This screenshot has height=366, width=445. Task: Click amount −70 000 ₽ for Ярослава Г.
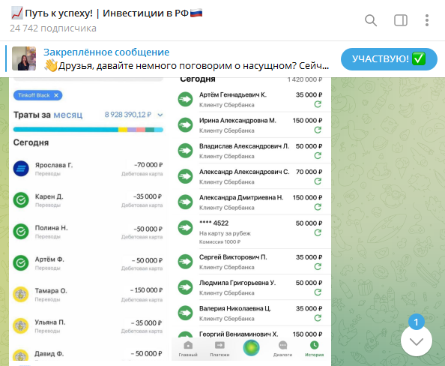[x=148, y=165]
